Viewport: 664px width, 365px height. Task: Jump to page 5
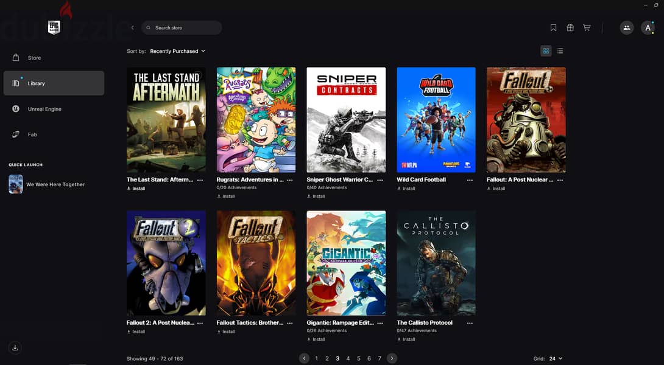pos(359,358)
